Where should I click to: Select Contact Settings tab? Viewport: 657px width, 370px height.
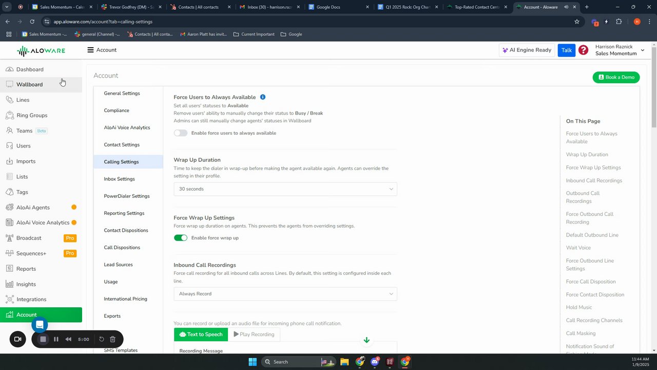(122, 145)
